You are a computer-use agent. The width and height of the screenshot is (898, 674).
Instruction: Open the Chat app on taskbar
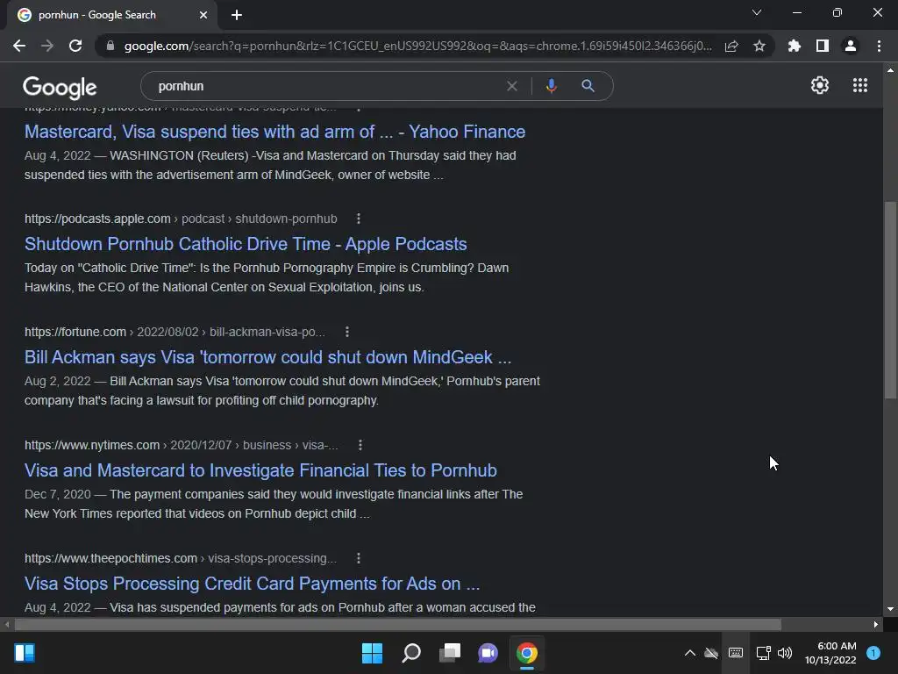(488, 653)
